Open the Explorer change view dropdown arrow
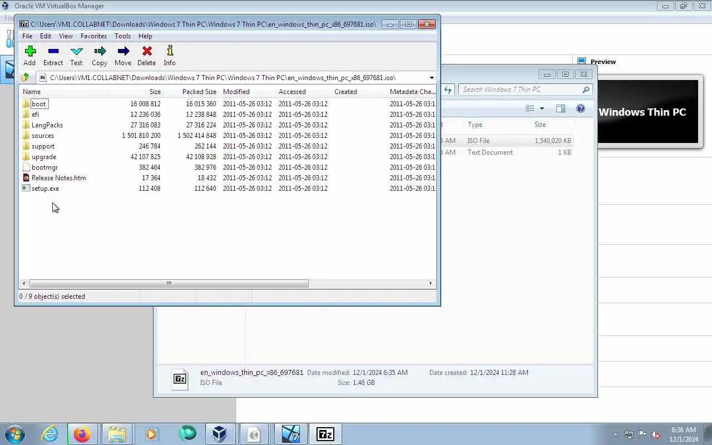Image resolution: width=712 pixels, height=445 pixels. tap(542, 108)
